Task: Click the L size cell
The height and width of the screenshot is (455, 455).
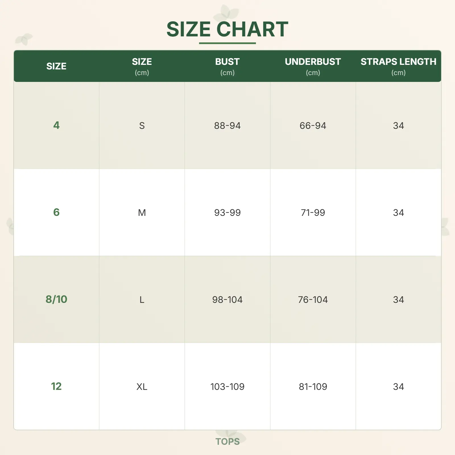Action: [x=142, y=300]
